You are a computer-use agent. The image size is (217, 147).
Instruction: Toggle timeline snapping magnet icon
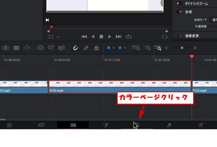pos(76,48)
